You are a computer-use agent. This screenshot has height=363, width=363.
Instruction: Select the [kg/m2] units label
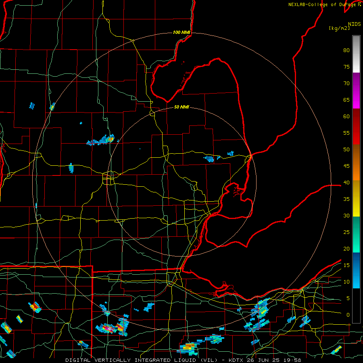pyautogui.click(x=339, y=28)
